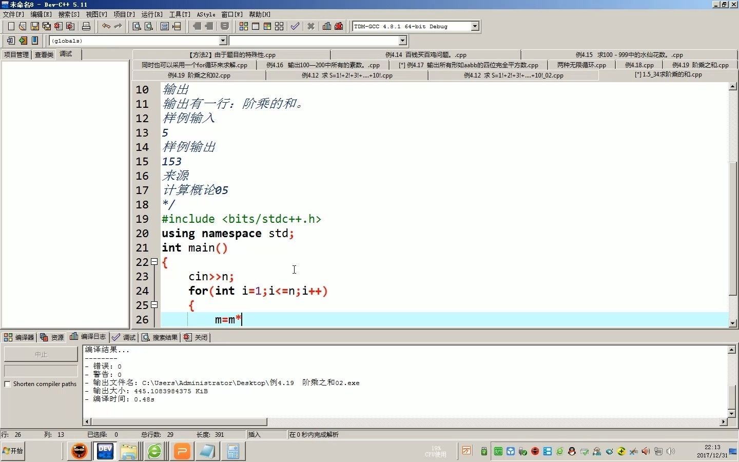Click the 153 sample output line
This screenshot has width=739, height=462.
(x=172, y=162)
